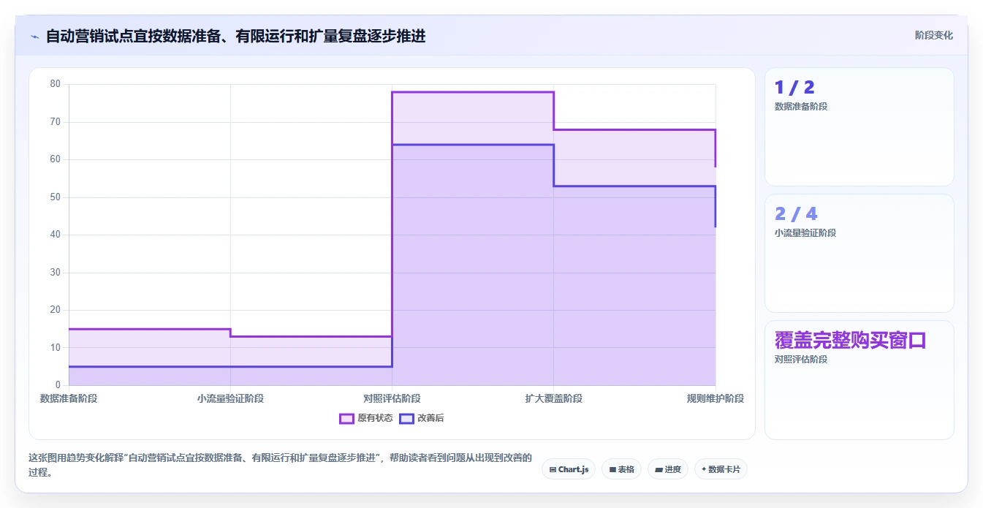Click the y-axis value 80

[x=56, y=84]
